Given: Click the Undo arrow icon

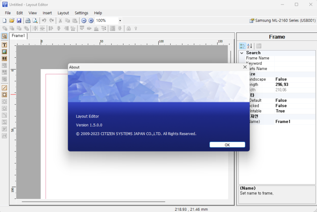Looking at the screenshot, I should (44, 20).
